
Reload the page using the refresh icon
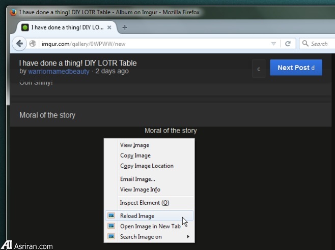click(x=288, y=44)
